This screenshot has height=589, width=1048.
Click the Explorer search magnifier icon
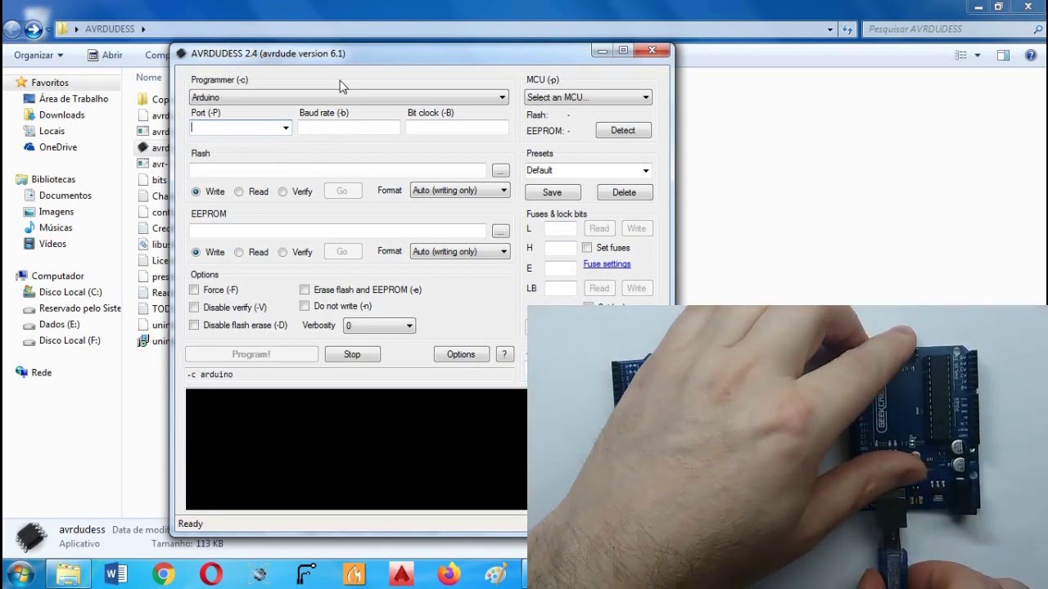point(1038,29)
